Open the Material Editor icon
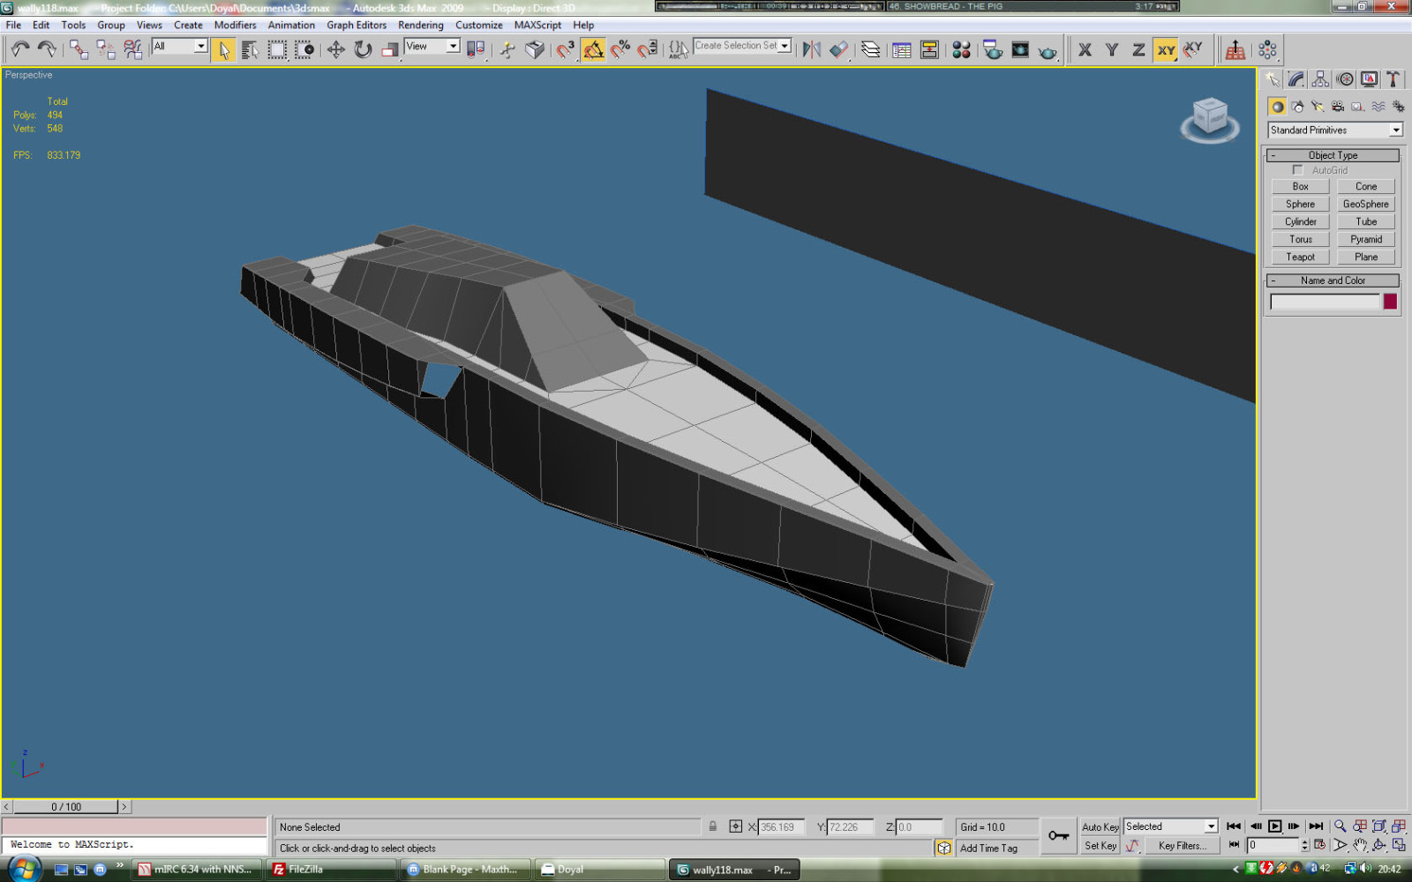This screenshot has width=1412, height=882. point(961,49)
